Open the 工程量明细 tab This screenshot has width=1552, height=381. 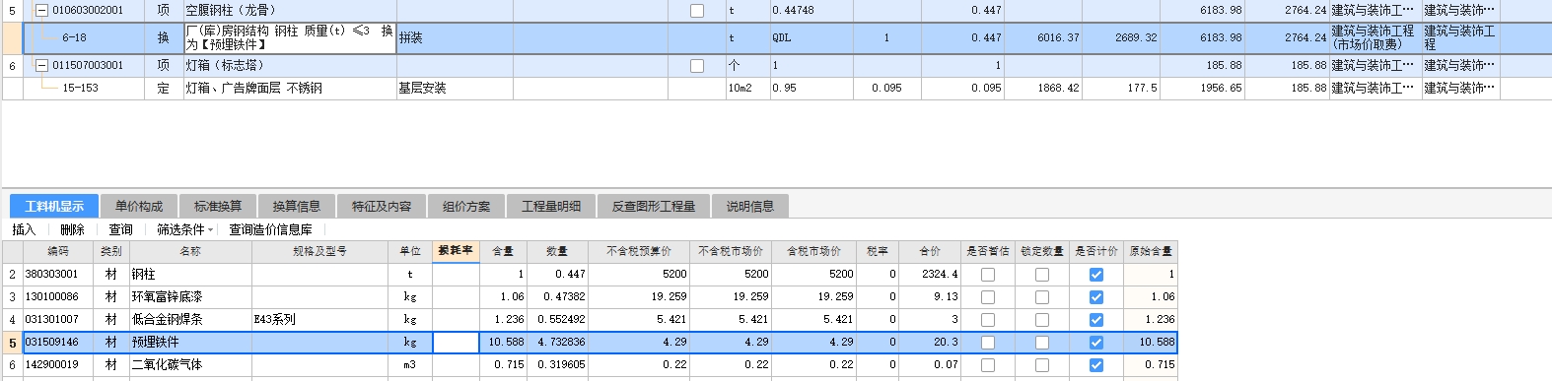click(x=551, y=206)
